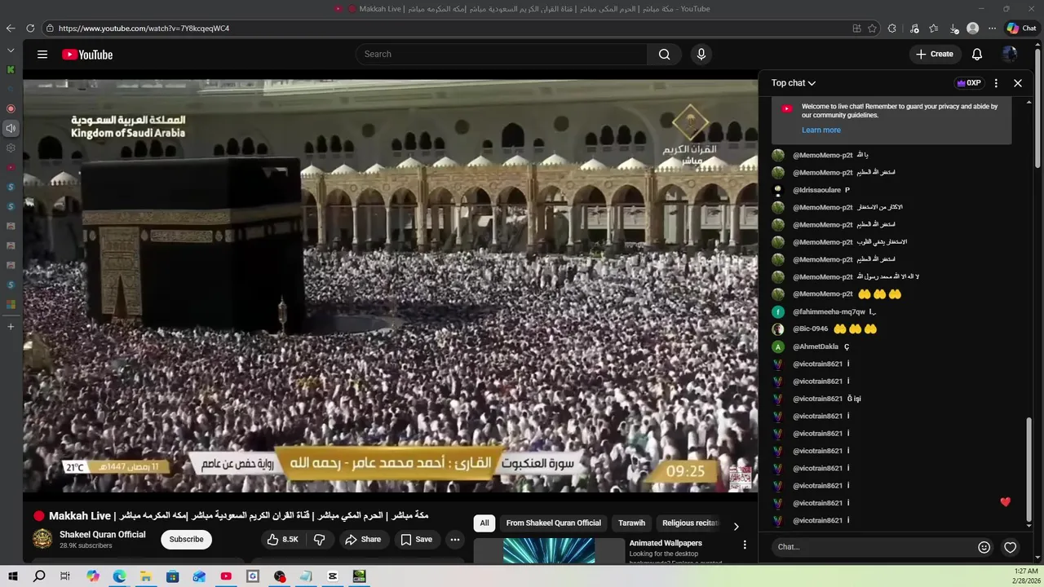1044x587 pixels.
Task: Submit search with the magnifier button
Action: [664, 55]
